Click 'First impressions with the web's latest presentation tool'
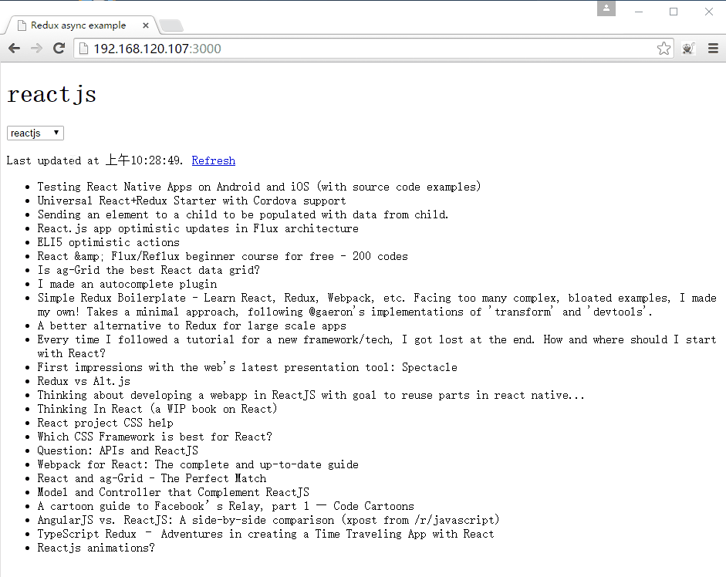726x577 pixels. click(247, 367)
